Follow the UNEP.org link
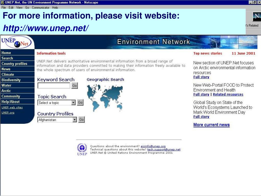Image resolution: width=261 pixels, height=196 pixels. (x=8, y=113)
